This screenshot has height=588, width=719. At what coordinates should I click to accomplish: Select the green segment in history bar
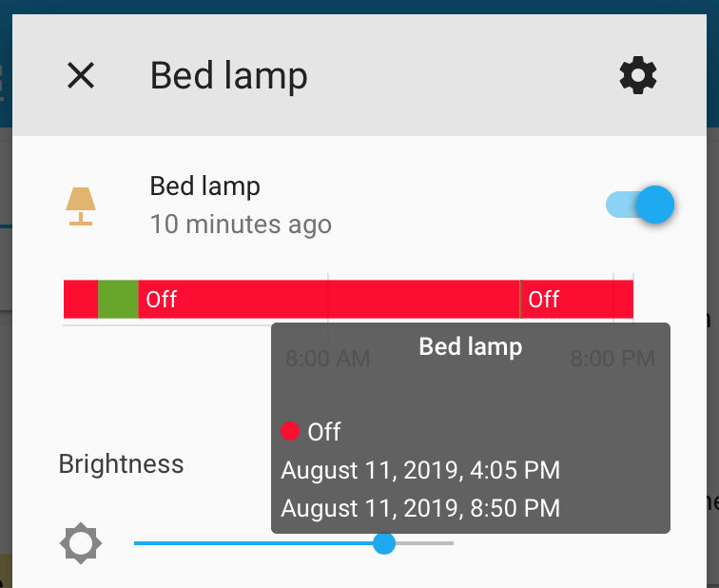118,300
